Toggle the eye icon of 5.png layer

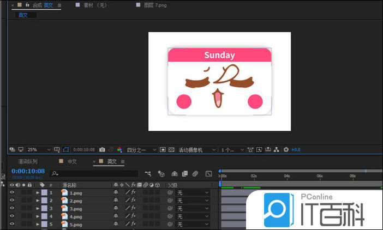pos(11,224)
